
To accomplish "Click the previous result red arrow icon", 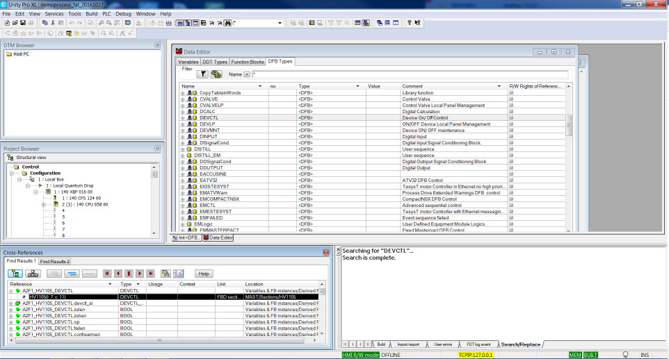I will tap(118, 274).
